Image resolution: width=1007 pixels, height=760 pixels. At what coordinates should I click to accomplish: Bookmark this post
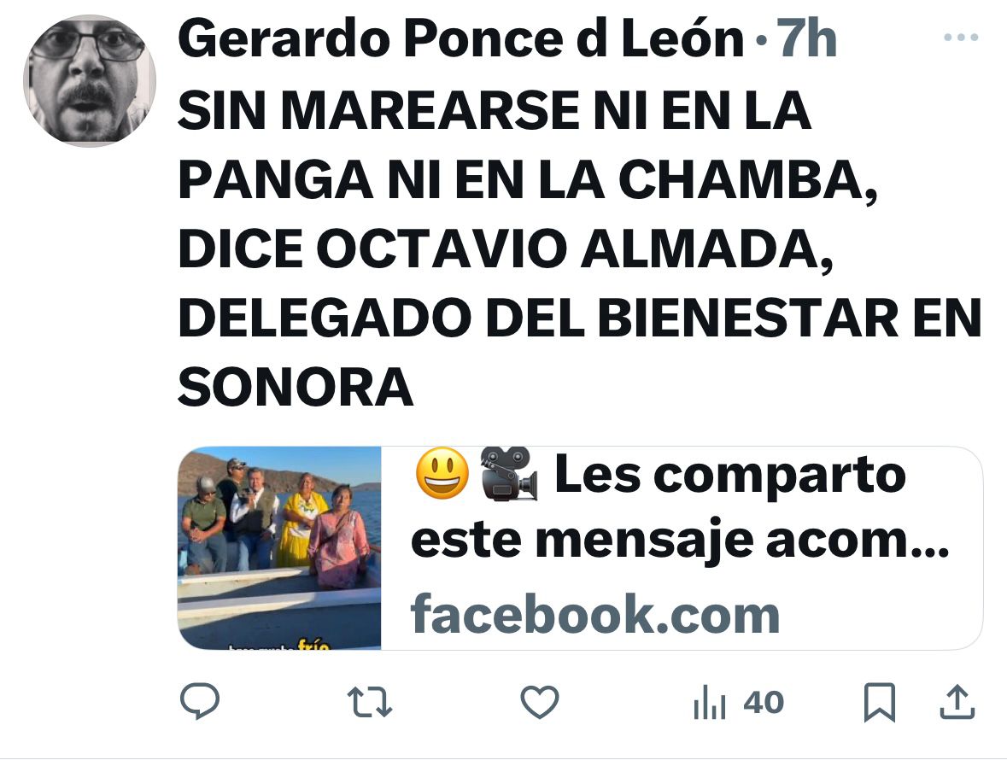879,702
